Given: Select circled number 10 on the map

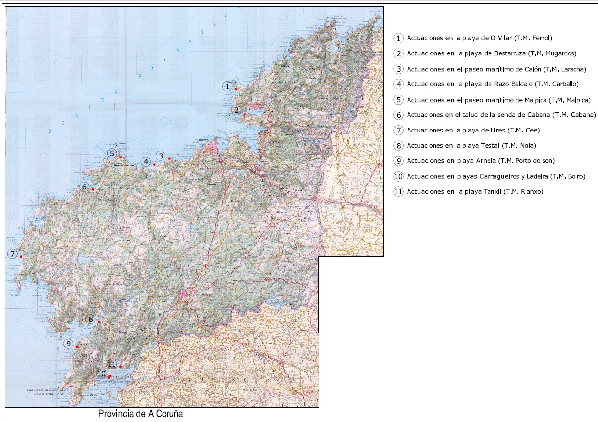Looking at the screenshot, I should [101, 373].
